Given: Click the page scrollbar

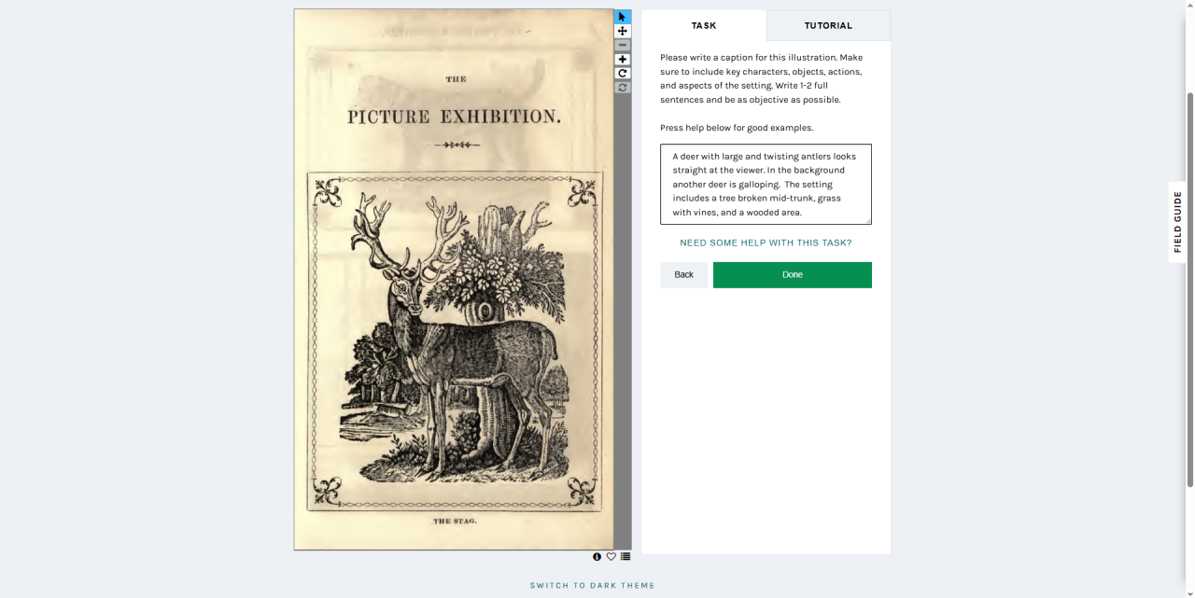Looking at the screenshot, I should pos(1189,289).
